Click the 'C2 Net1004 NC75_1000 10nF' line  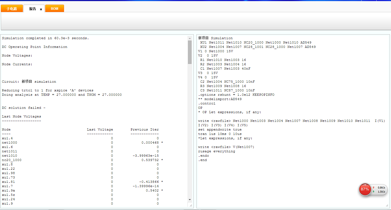(228, 82)
